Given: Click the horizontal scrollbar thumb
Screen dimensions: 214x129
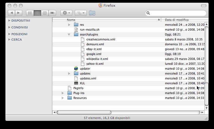Looking at the screenshot, I should tap(84, 112).
